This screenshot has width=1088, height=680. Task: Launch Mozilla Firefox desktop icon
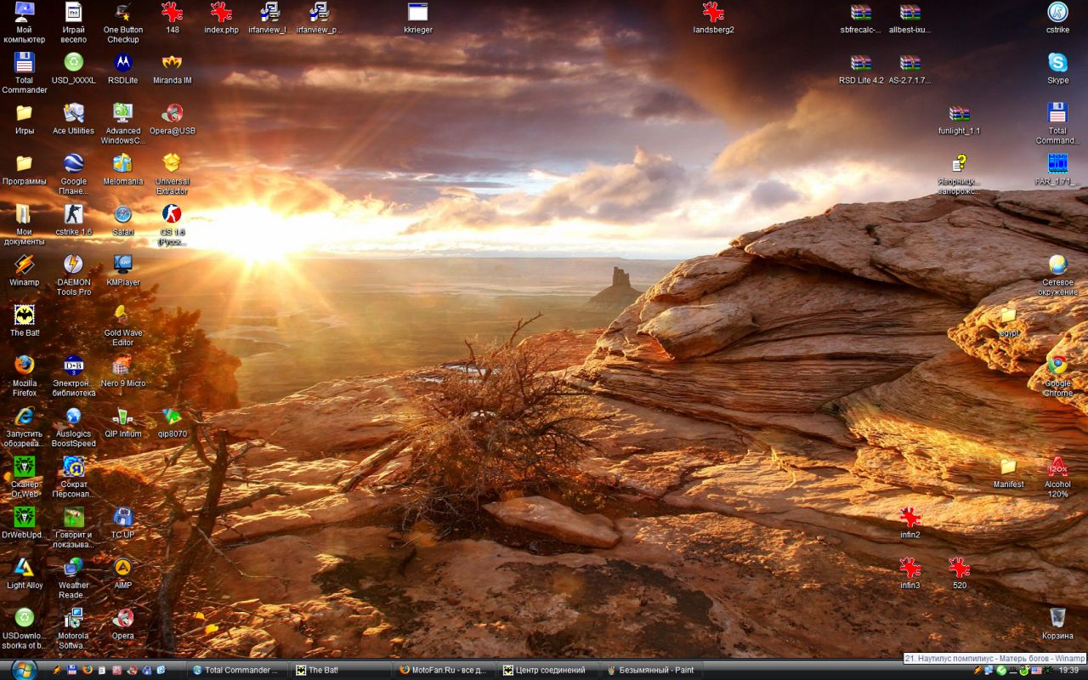pos(24,377)
